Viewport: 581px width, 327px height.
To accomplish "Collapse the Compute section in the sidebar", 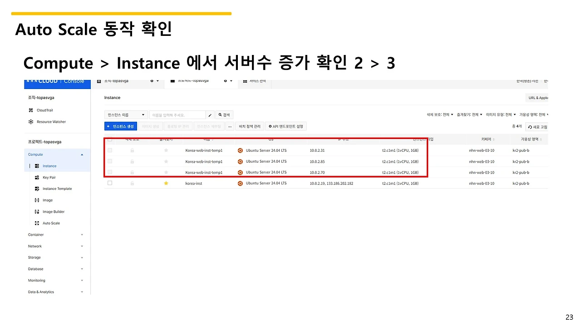I will pyautogui.click(x=82, y=154).
